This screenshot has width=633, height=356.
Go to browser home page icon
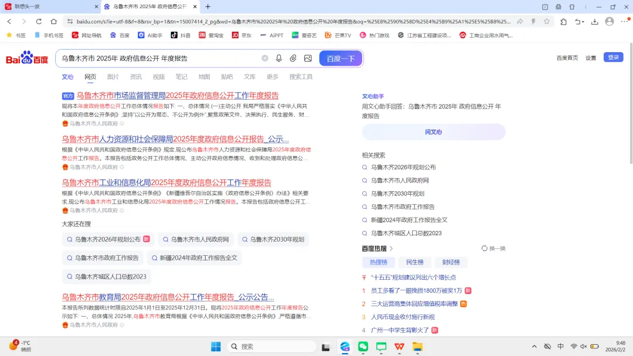54,22
